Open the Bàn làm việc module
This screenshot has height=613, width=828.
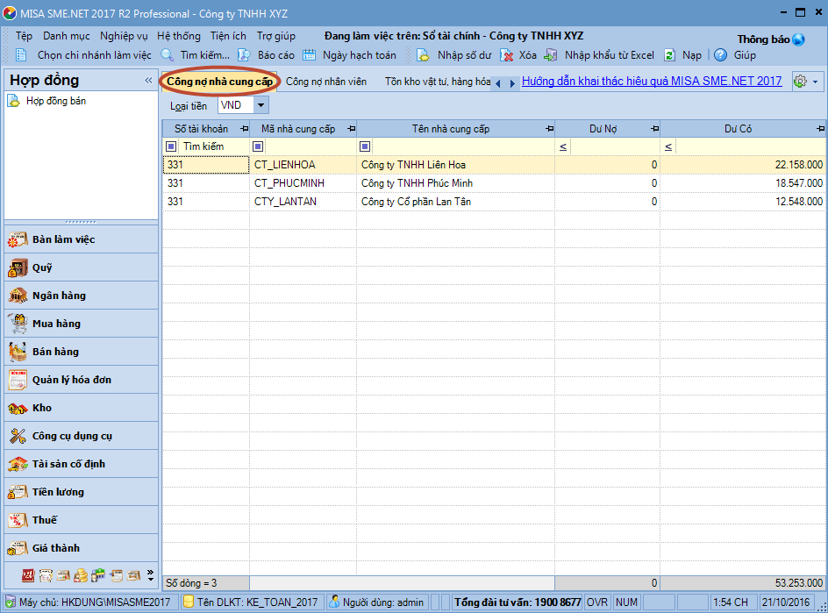coord(81,239)
